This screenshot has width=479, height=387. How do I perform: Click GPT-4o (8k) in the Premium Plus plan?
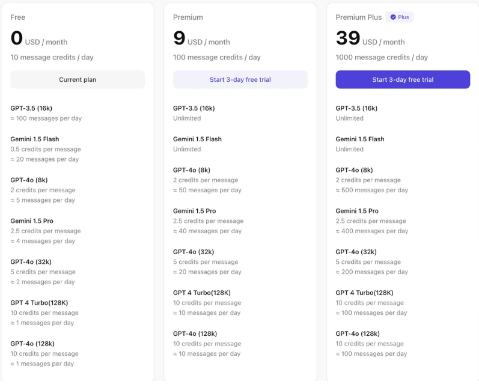click(354, 170)
